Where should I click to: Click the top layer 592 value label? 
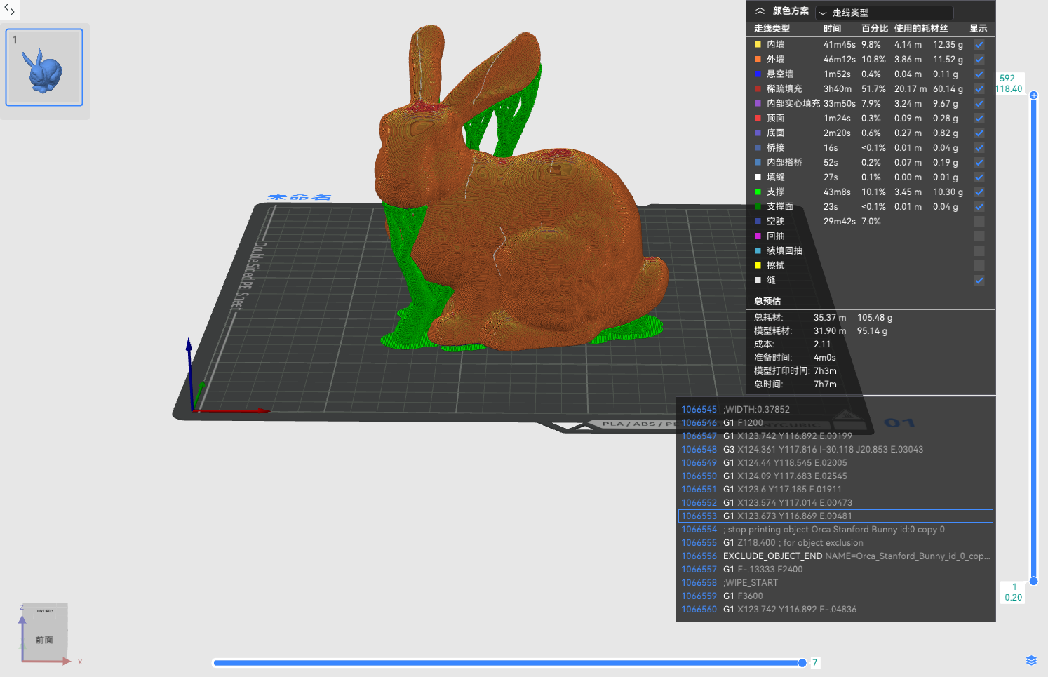click(1007, 79)
